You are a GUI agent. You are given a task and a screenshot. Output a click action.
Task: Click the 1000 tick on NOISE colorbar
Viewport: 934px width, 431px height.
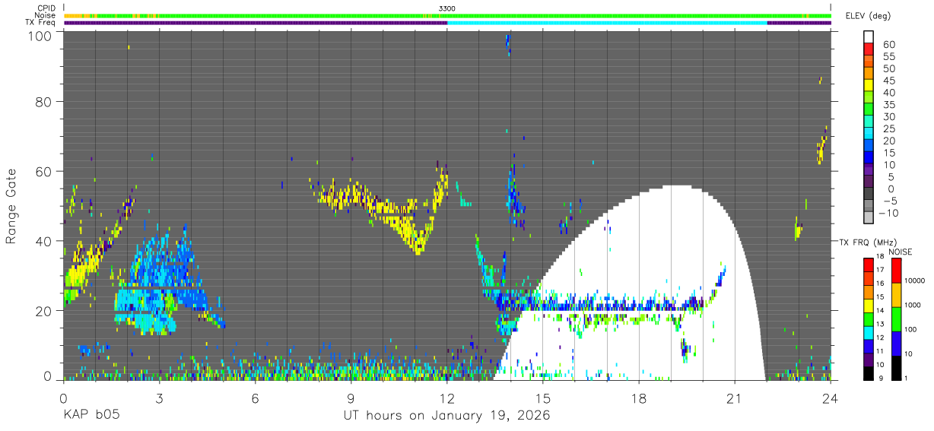[913, 305]
